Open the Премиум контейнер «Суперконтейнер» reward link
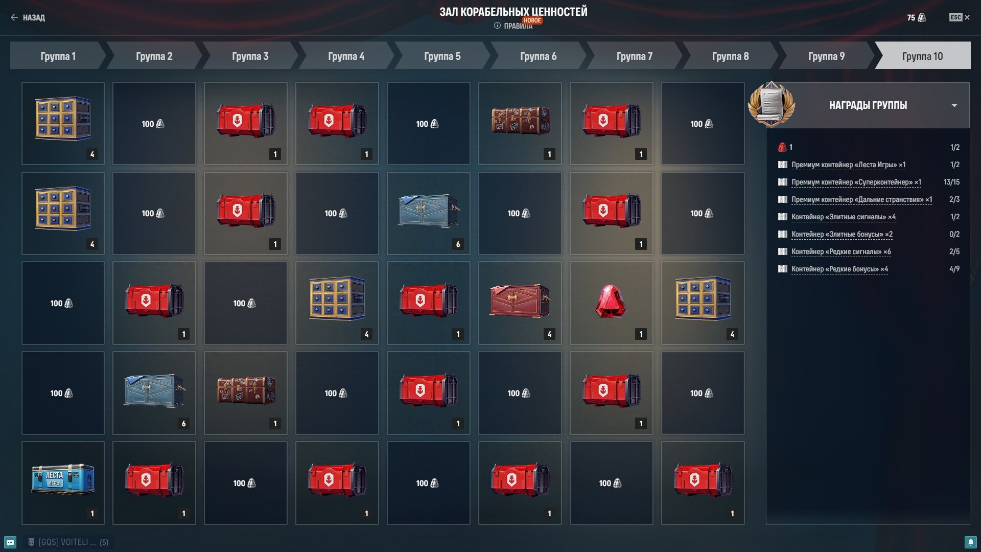Viewport: 981px width, 552px height. (x=856, y=182)
